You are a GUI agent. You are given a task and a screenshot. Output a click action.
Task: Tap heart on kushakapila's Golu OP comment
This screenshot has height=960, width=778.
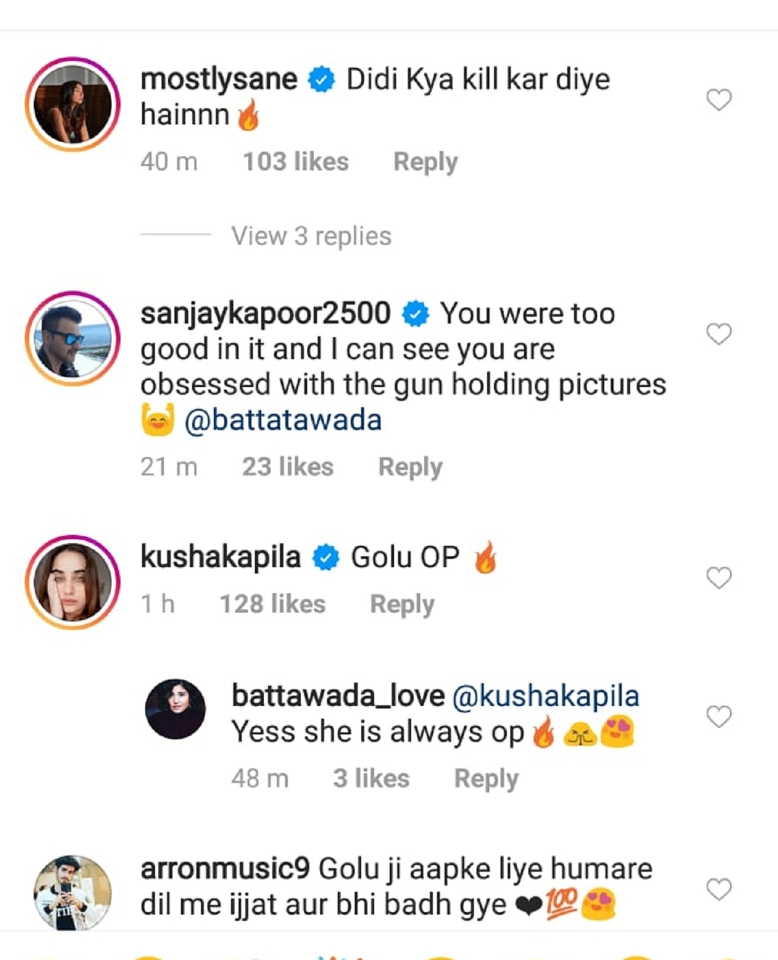click(x=718, y=578)
